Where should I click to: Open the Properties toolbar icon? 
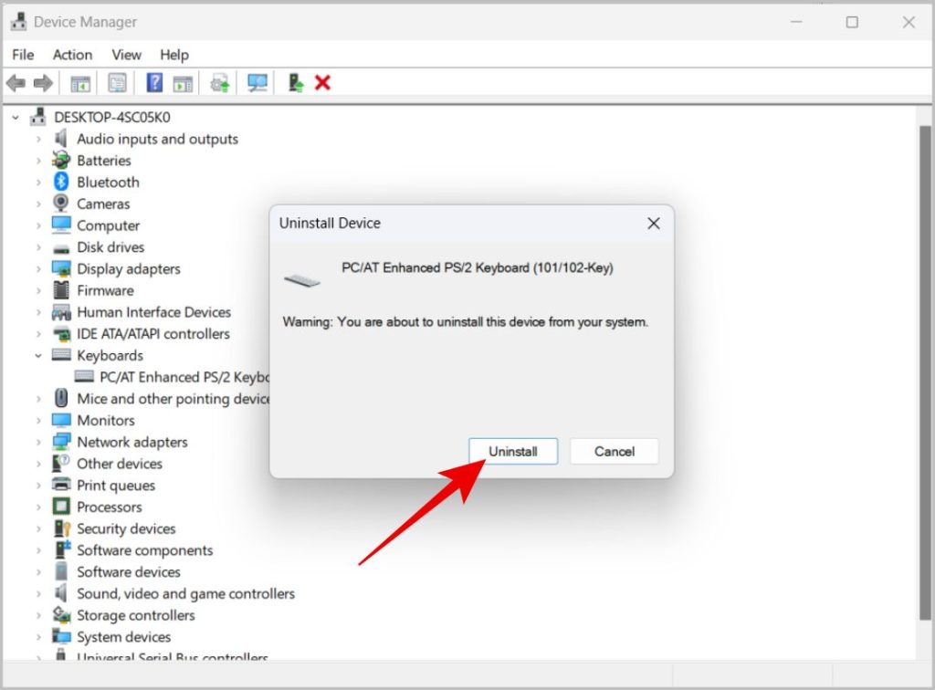coord(117,83)
